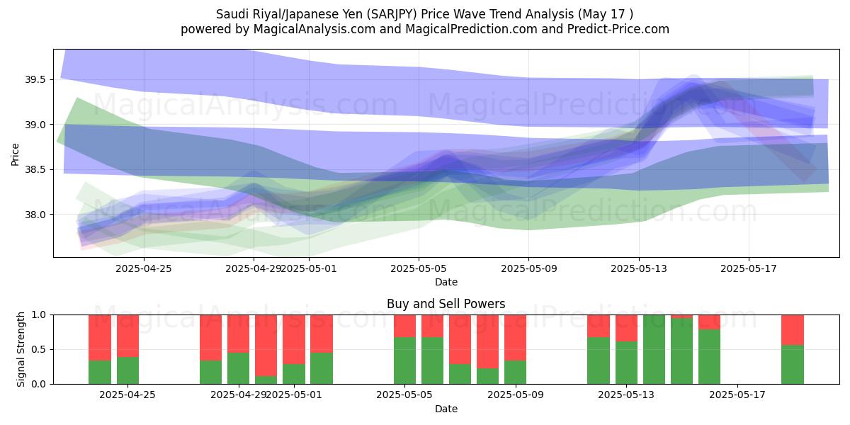Click the 'Date' label under the price chart
This screenshot has width=850, height=425.
(446, 282)
